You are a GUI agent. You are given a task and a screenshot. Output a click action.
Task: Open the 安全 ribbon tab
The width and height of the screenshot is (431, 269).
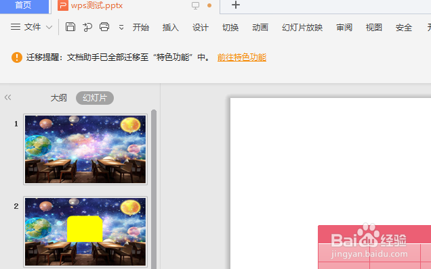tap(404, 28)
